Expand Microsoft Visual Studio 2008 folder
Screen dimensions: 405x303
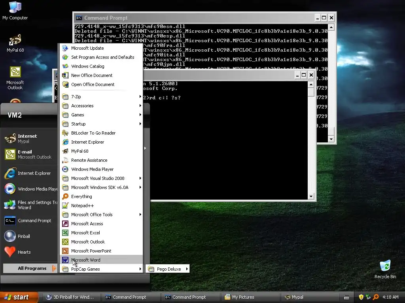tap(101, 178)
